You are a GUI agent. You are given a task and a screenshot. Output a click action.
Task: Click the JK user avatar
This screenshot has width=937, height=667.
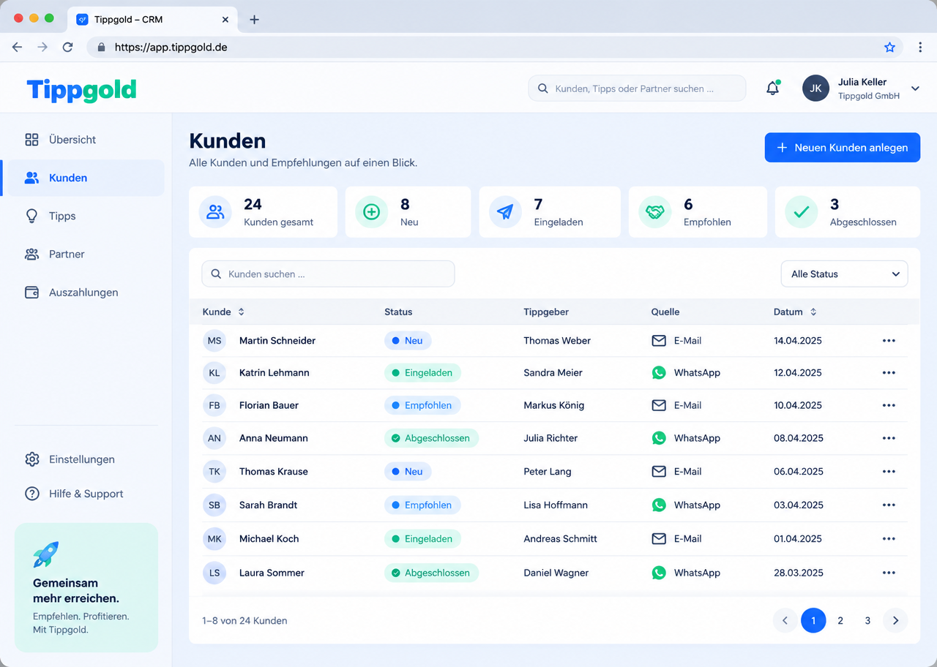(815, 88)
